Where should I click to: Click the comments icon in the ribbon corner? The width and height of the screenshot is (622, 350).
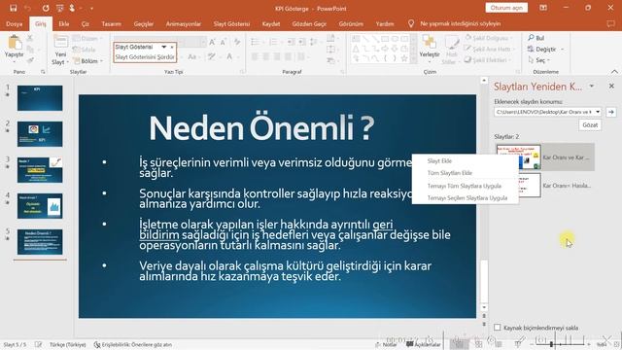pos(611,23)
